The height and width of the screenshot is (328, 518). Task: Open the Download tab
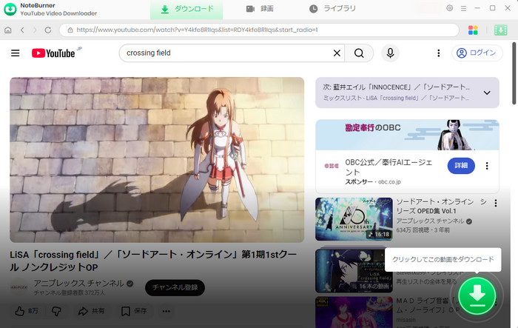186,10
